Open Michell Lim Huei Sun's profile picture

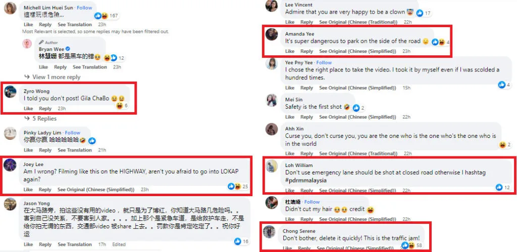point(10,8)
